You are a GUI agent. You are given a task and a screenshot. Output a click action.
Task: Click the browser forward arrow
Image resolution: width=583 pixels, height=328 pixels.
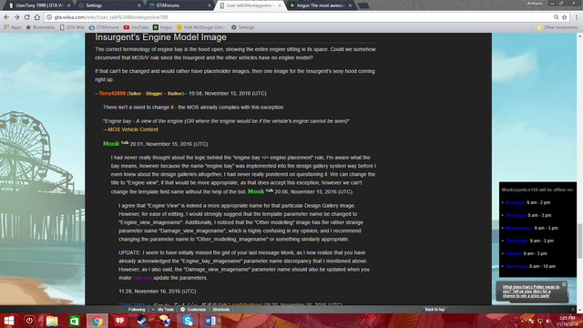(16, 17)
